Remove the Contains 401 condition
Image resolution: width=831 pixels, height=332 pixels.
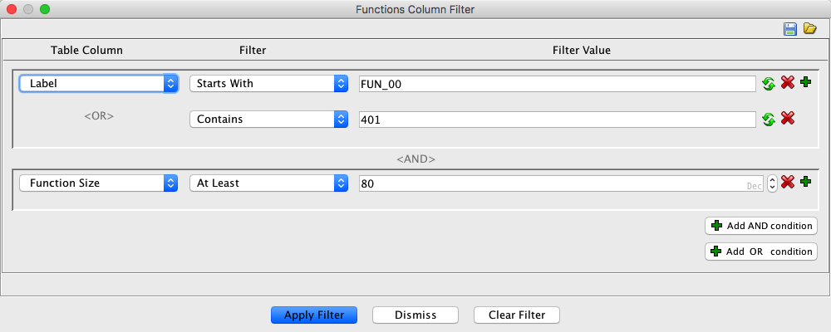788,119
